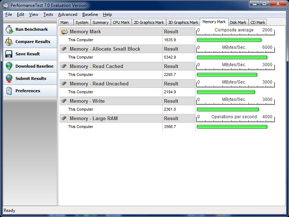Click the Memory - Allocate Small Block header
Screen dimensions: 289x217
click(105, 49)
